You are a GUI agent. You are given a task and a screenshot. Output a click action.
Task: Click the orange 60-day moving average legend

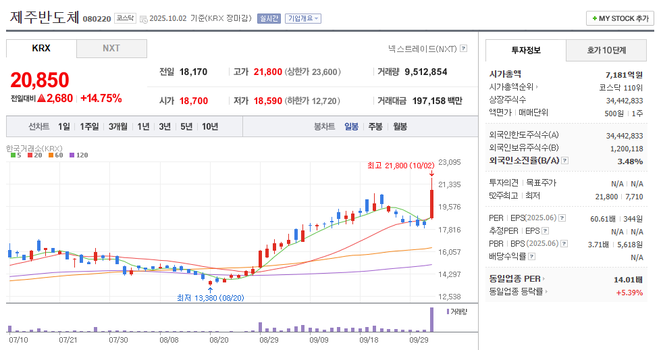pyautogui.click(x=55, y=155)
